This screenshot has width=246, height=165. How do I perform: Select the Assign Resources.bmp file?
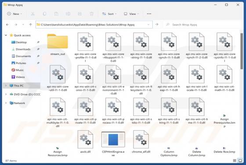[x=58, y=152]
